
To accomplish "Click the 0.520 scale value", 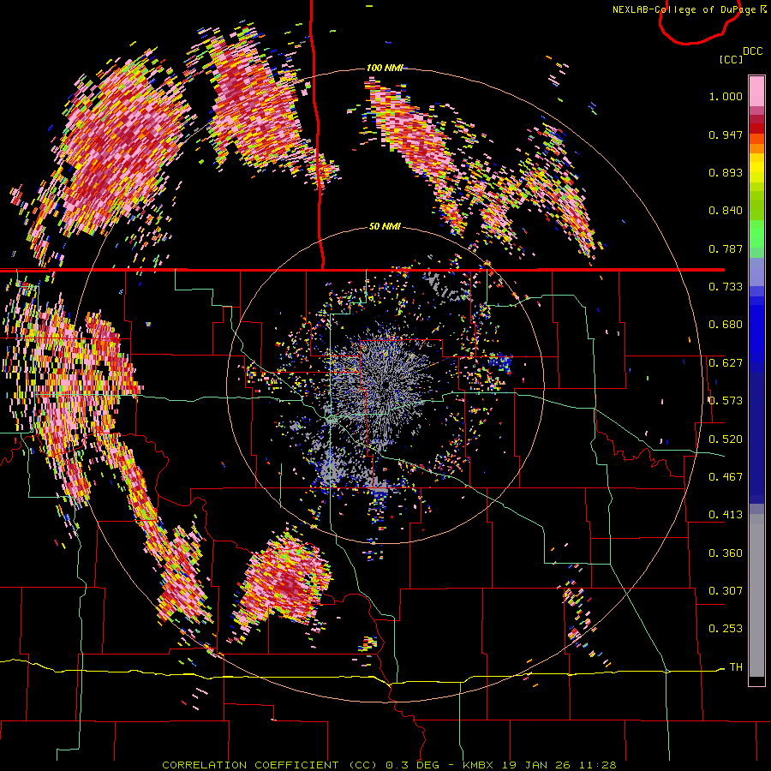I will [x=726, y=439].
